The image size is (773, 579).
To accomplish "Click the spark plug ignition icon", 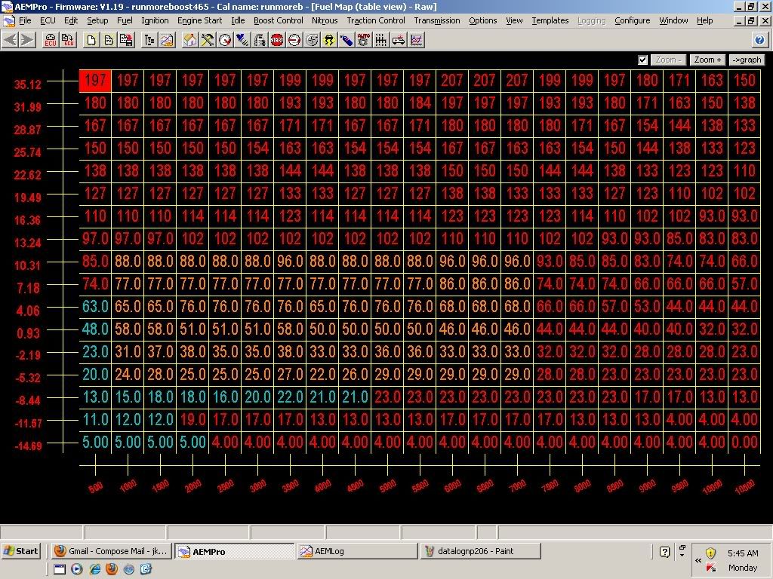I will coord(242,40).
